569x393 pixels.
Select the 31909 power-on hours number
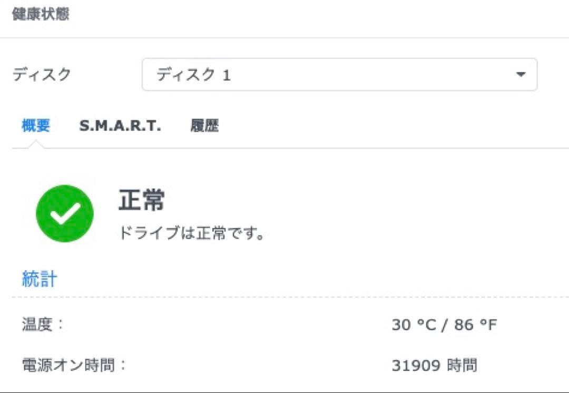coord(416,365)
